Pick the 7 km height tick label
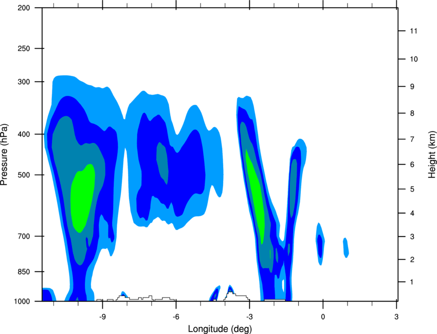This screenshot has width=437, height=334. click(x=412, y=139)
